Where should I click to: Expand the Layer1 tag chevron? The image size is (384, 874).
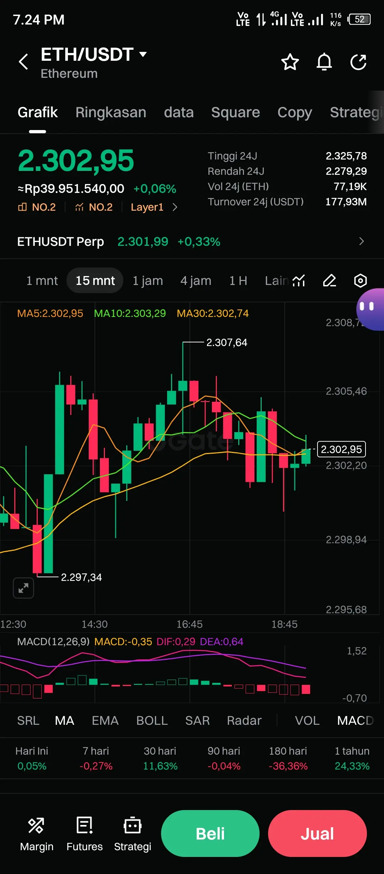(x=175, y=207)
